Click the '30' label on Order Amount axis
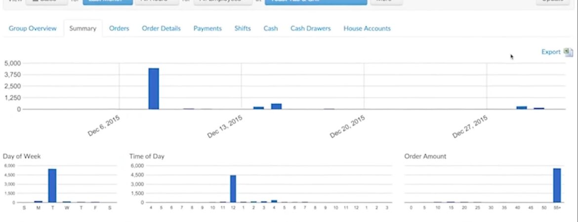The height and width of the screenshot is (222, 578). (x=491, y=208)
